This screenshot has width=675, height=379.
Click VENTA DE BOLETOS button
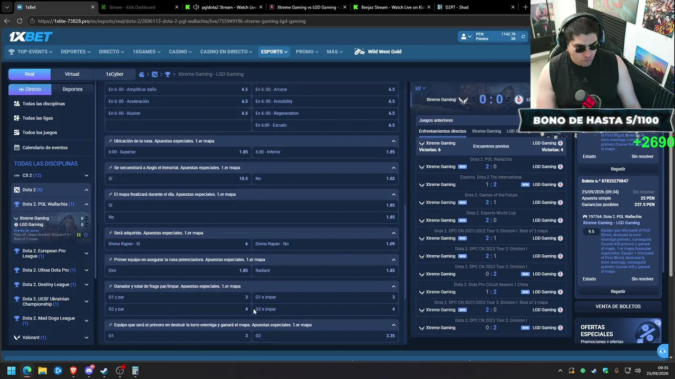618,306
